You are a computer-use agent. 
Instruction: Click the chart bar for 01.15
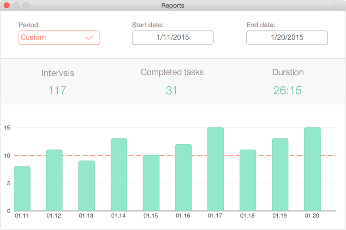pyautogui.click(x=151, y=183)
